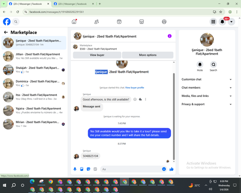This screenshot has height=193, width=241.
Task: Open the Mirian conversation in list
Action: point(34,124)
